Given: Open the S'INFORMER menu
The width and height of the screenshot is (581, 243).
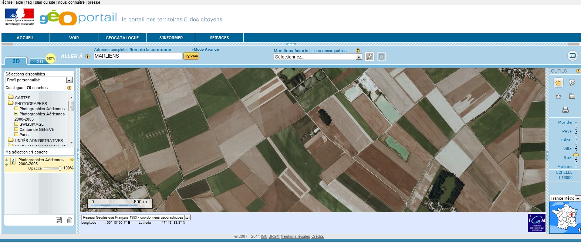Looking at the screenshot, I should 171,38.
